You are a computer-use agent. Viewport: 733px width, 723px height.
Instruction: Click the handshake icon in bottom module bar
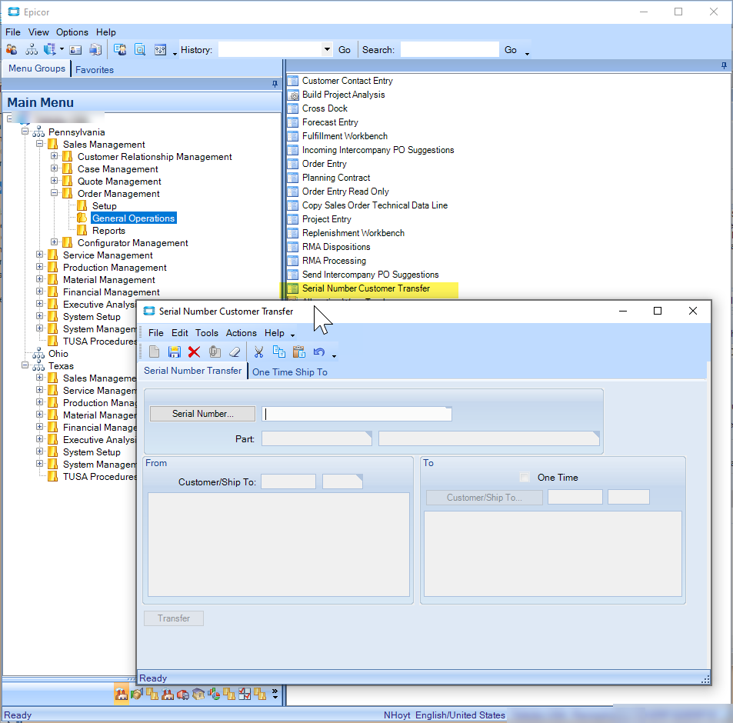coord(136,694)
